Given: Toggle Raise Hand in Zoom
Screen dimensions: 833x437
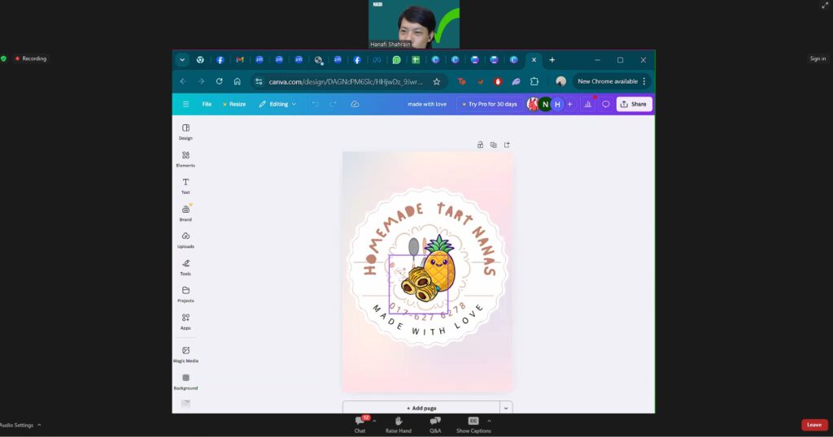Looking at the screenshot, I should [x=399, y=424].
